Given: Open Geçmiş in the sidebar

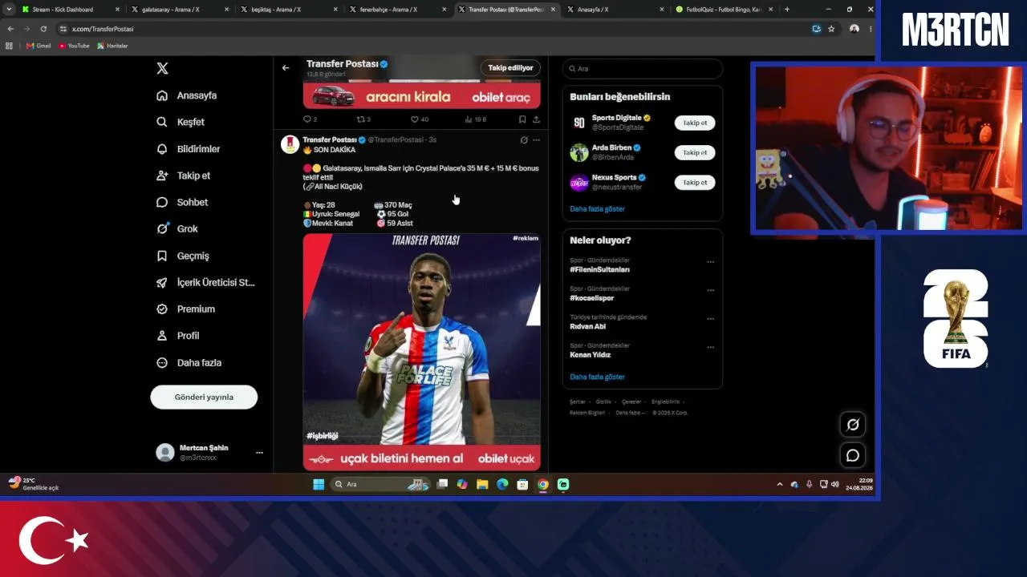Looking at the screenshot, I should point(182,256).
